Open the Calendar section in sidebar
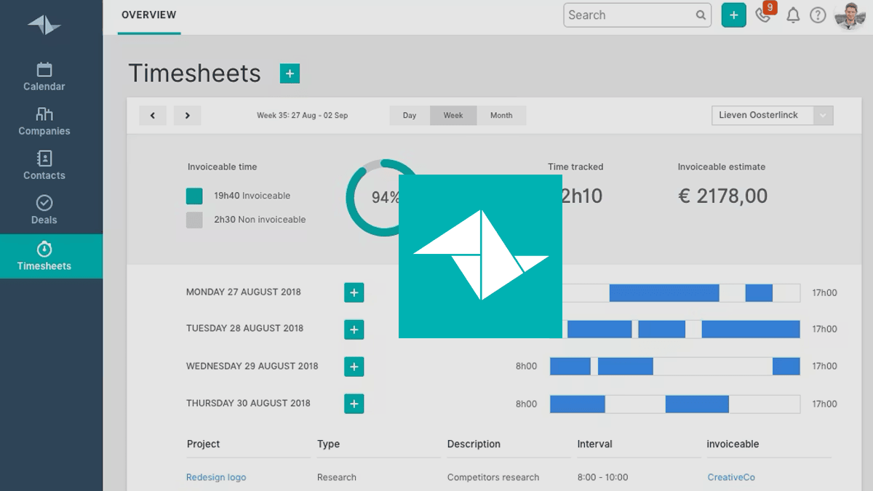873x491 pixels. pyautogui.click(x=44, y=76)
